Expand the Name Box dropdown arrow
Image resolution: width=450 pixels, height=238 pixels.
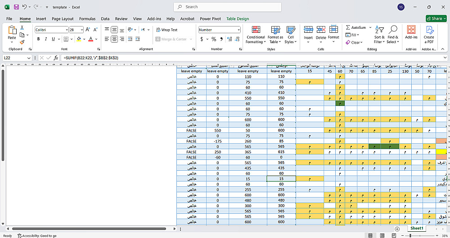(x=29, y=58)
